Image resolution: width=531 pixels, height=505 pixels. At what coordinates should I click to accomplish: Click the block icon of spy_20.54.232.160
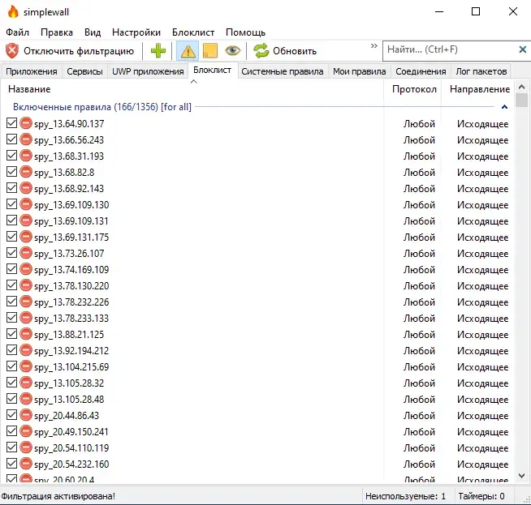click(x=26, y=464)
